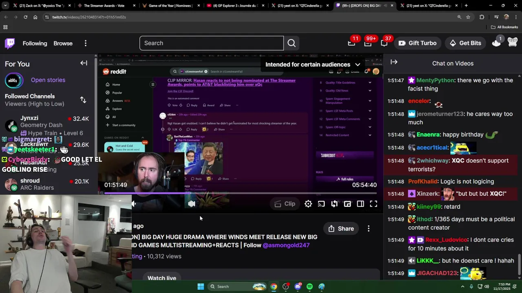This screenshot has height=293, width=522.
Task: Click the Watch live button
Action: click(162, 278)
